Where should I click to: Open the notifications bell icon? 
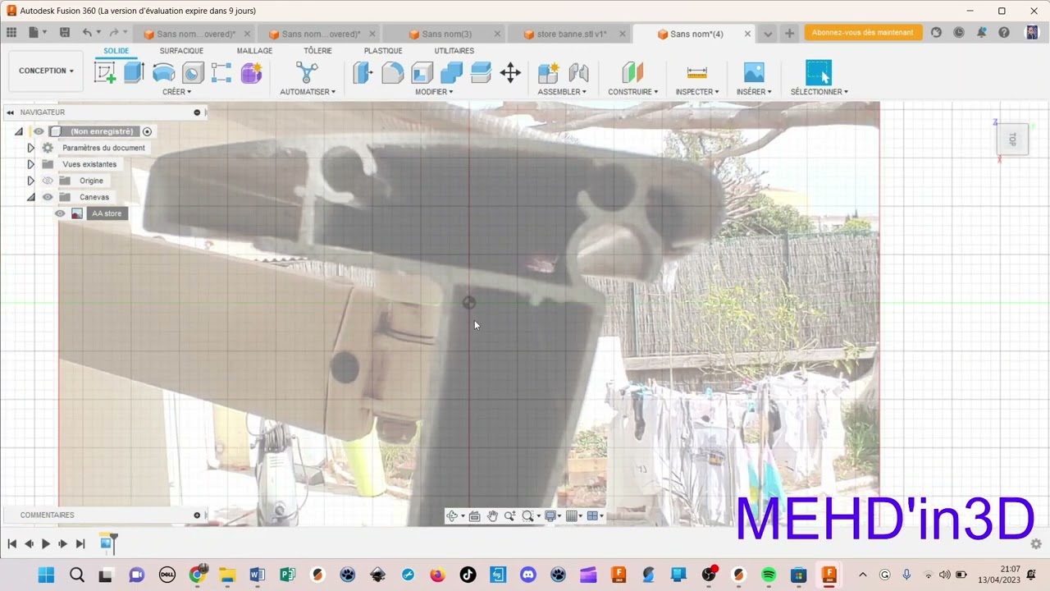pyautogui.click(x=981, y=33)
